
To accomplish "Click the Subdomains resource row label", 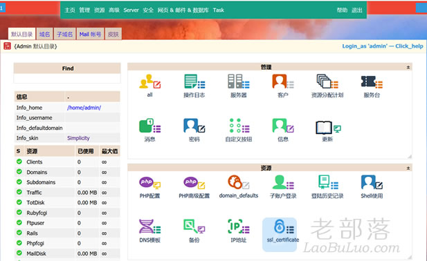I will (x=41, y=182).
